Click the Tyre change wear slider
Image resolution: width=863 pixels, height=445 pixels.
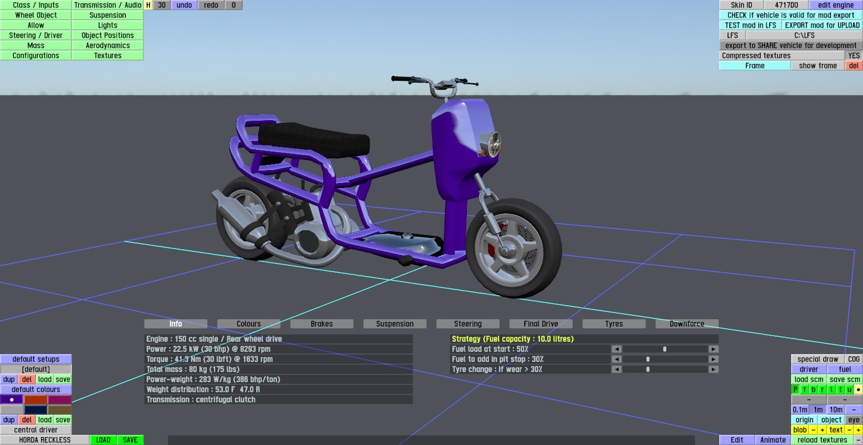(x=665, y=369)
